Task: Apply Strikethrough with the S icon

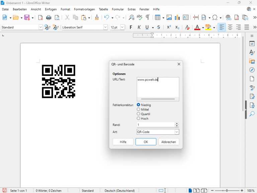Action: tap(159, 27)
